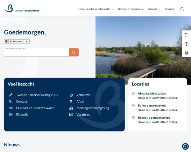Click the print page icon

pos(187,53)
